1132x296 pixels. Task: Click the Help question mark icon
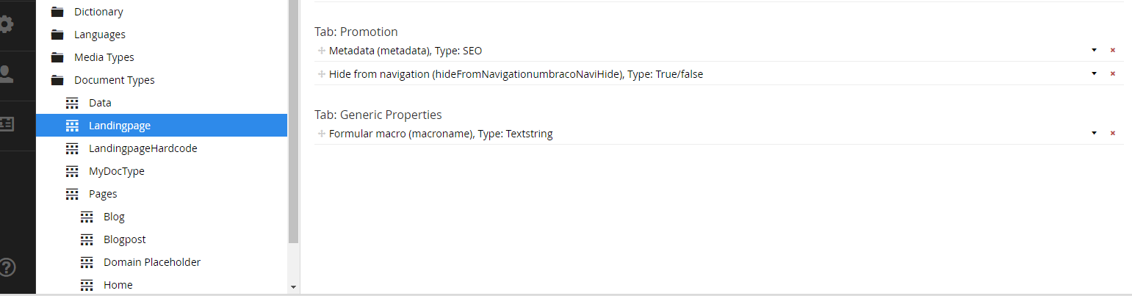[x=7, y=267]
